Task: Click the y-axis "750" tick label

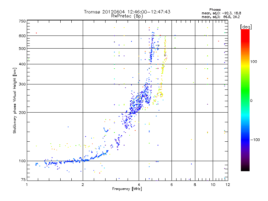Action: (22, 21)
